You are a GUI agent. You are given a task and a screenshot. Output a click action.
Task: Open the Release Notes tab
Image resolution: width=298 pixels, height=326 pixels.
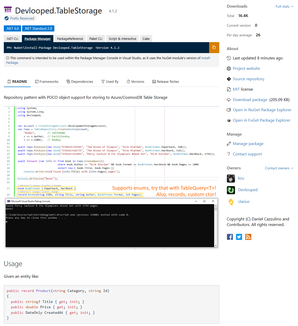point(166,81)
